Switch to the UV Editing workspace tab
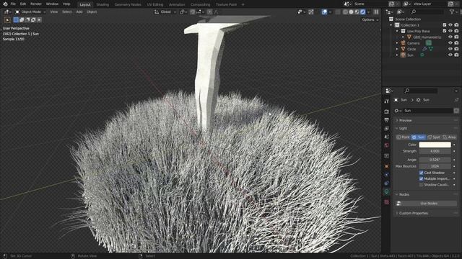This screenshot has width=462, height=259. coord(155,4)
